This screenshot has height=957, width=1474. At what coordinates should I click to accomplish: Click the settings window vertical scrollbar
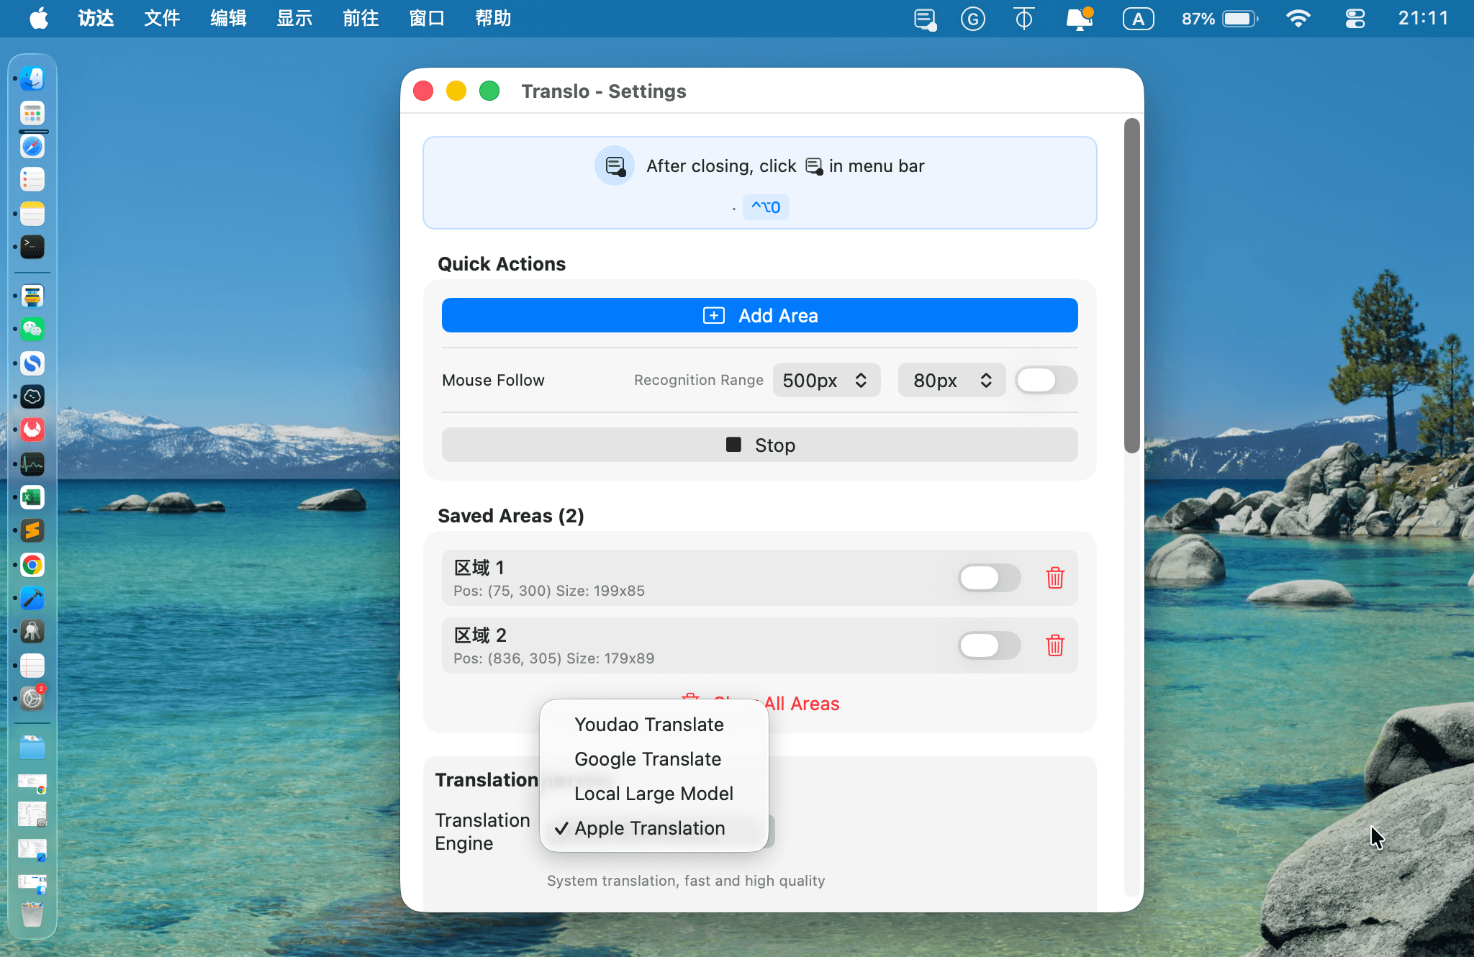pos(1132,286)
